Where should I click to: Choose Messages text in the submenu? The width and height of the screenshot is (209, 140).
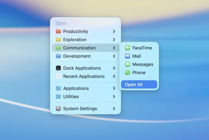point(143,64)
